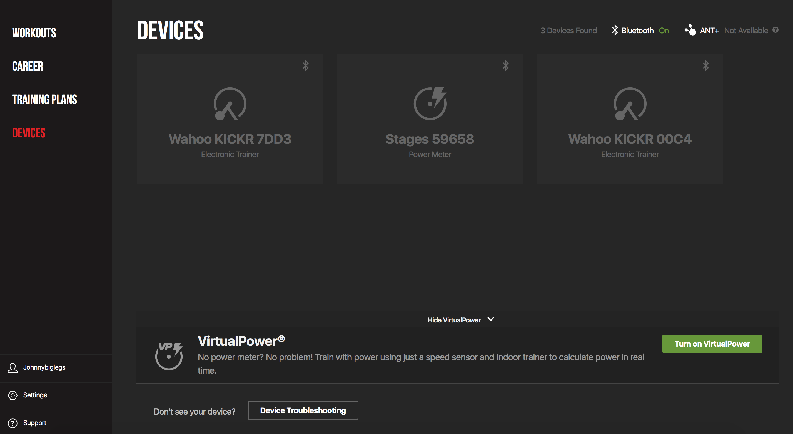Open the Workouts section
Screen dimensions: 793x434
pos(34,33)
